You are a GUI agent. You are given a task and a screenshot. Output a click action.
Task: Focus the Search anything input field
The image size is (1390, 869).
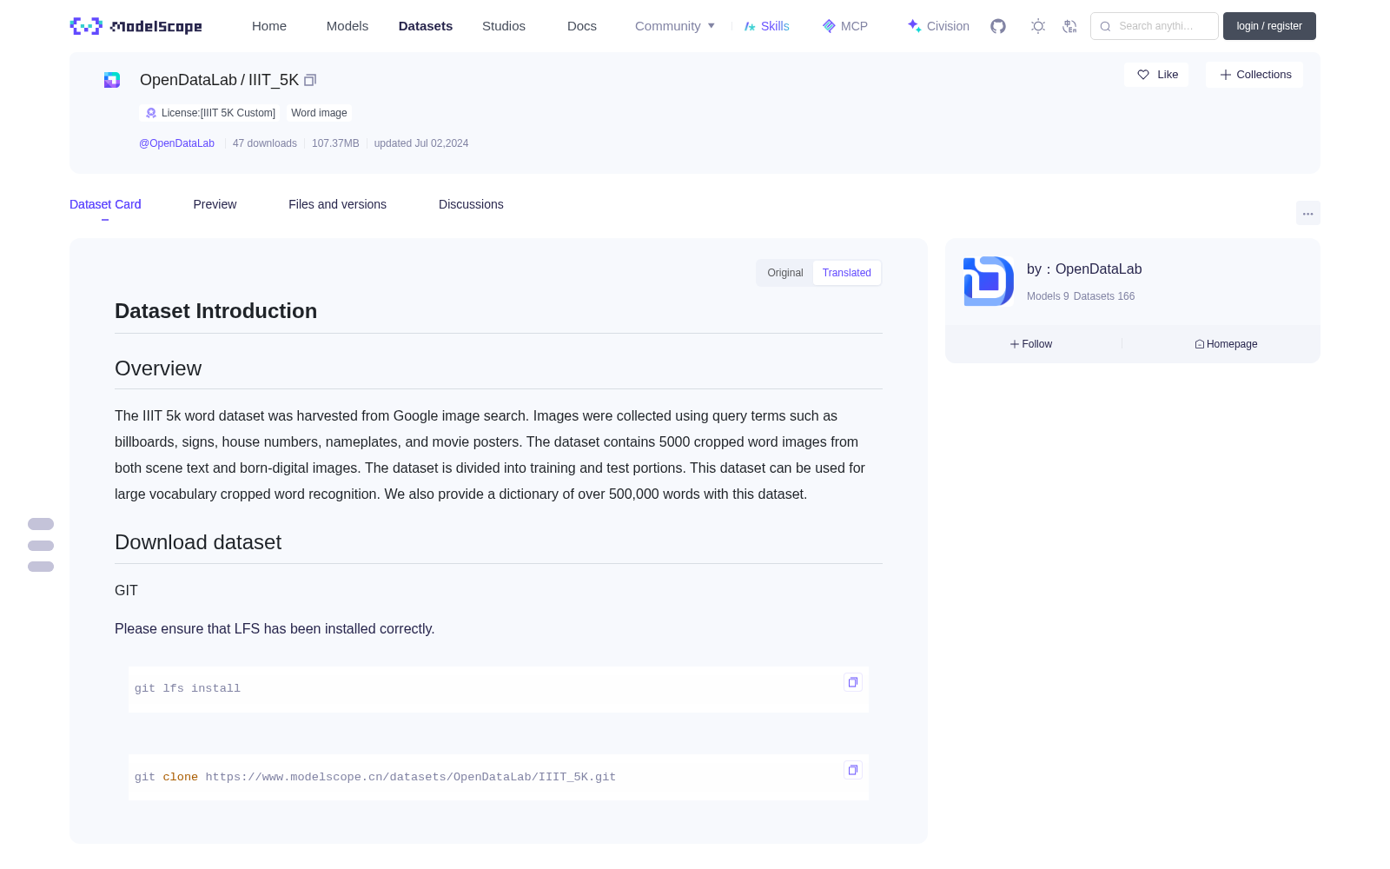(x=1155, y=26)
